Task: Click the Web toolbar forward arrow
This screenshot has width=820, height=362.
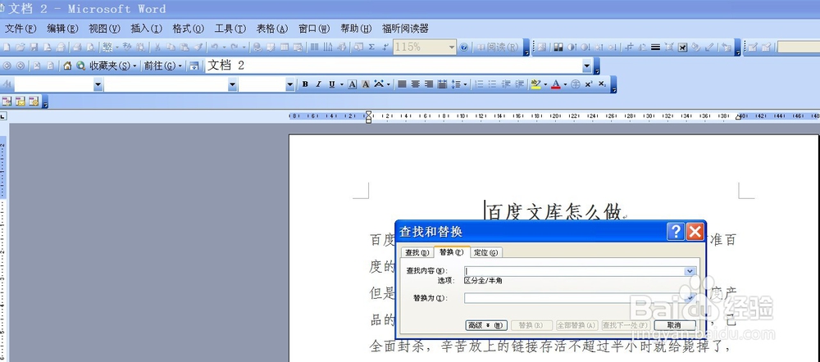Action: pos(20,66)
